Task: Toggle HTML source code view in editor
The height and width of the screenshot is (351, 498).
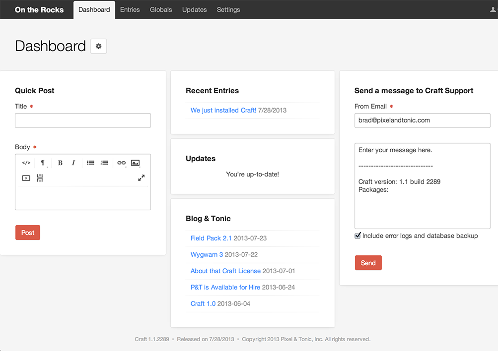Action: [x=26, y=163]
